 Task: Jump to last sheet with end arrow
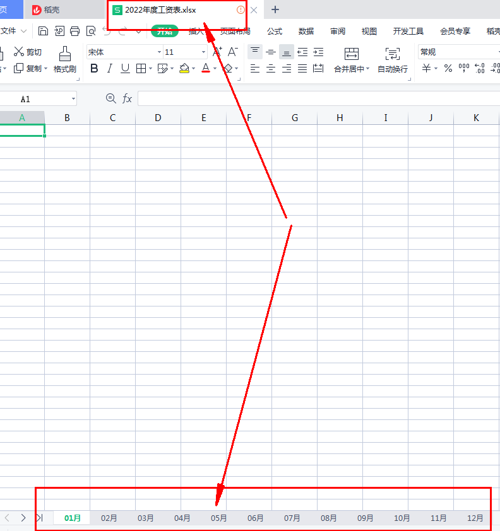pos(39,518)
